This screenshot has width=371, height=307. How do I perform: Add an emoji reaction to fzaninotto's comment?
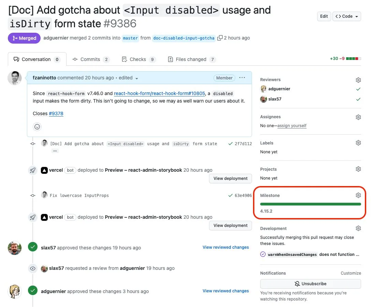37,126
